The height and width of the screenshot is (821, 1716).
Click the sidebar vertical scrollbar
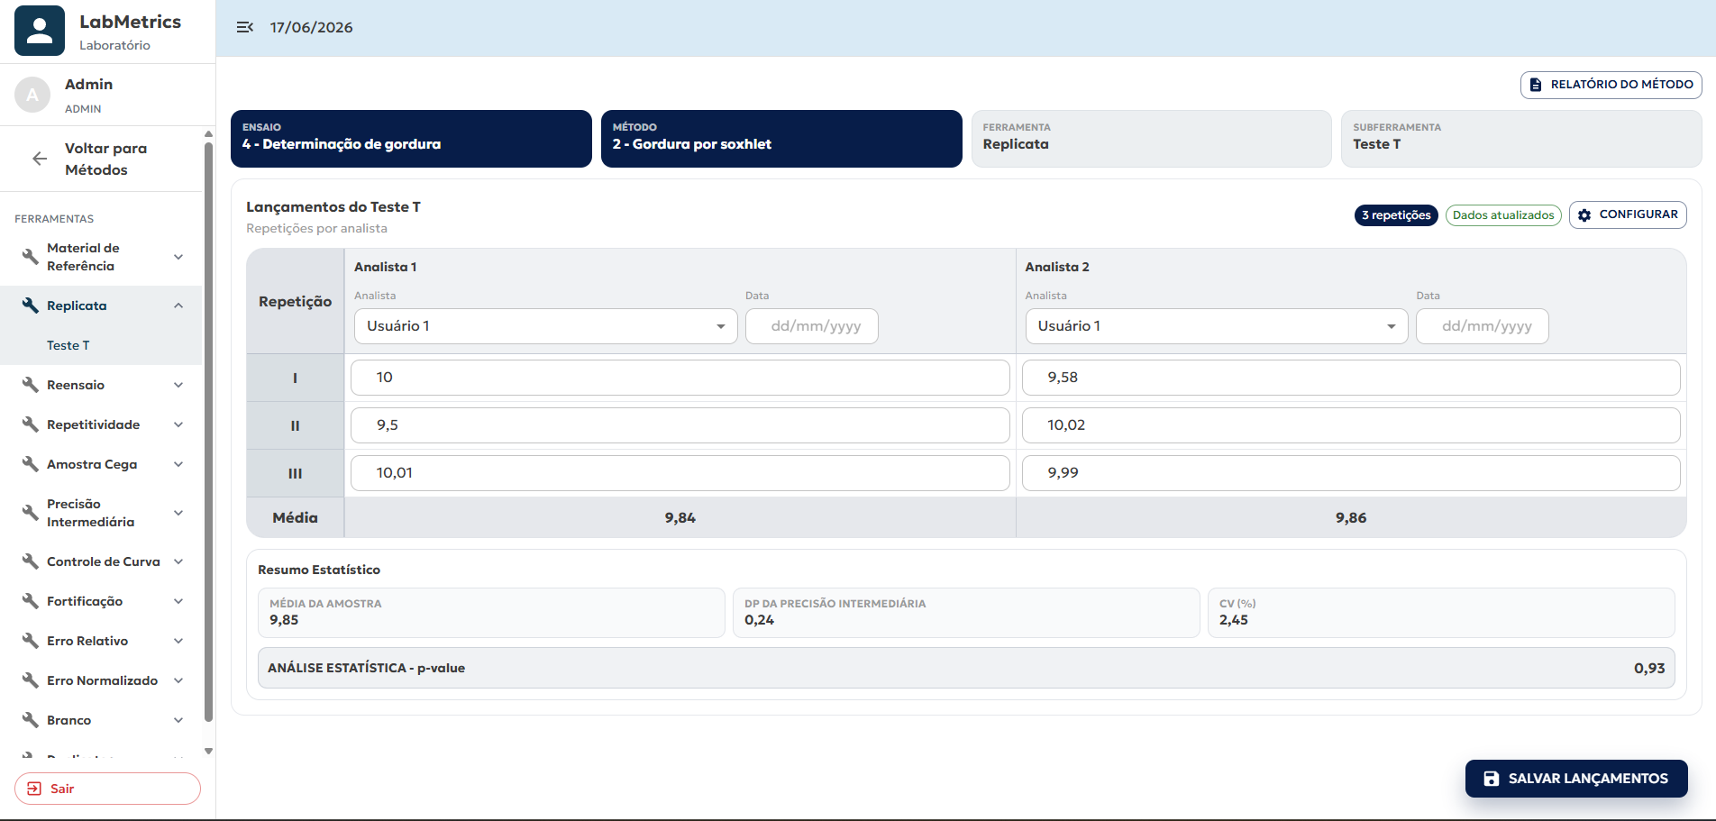pos(209,433)
